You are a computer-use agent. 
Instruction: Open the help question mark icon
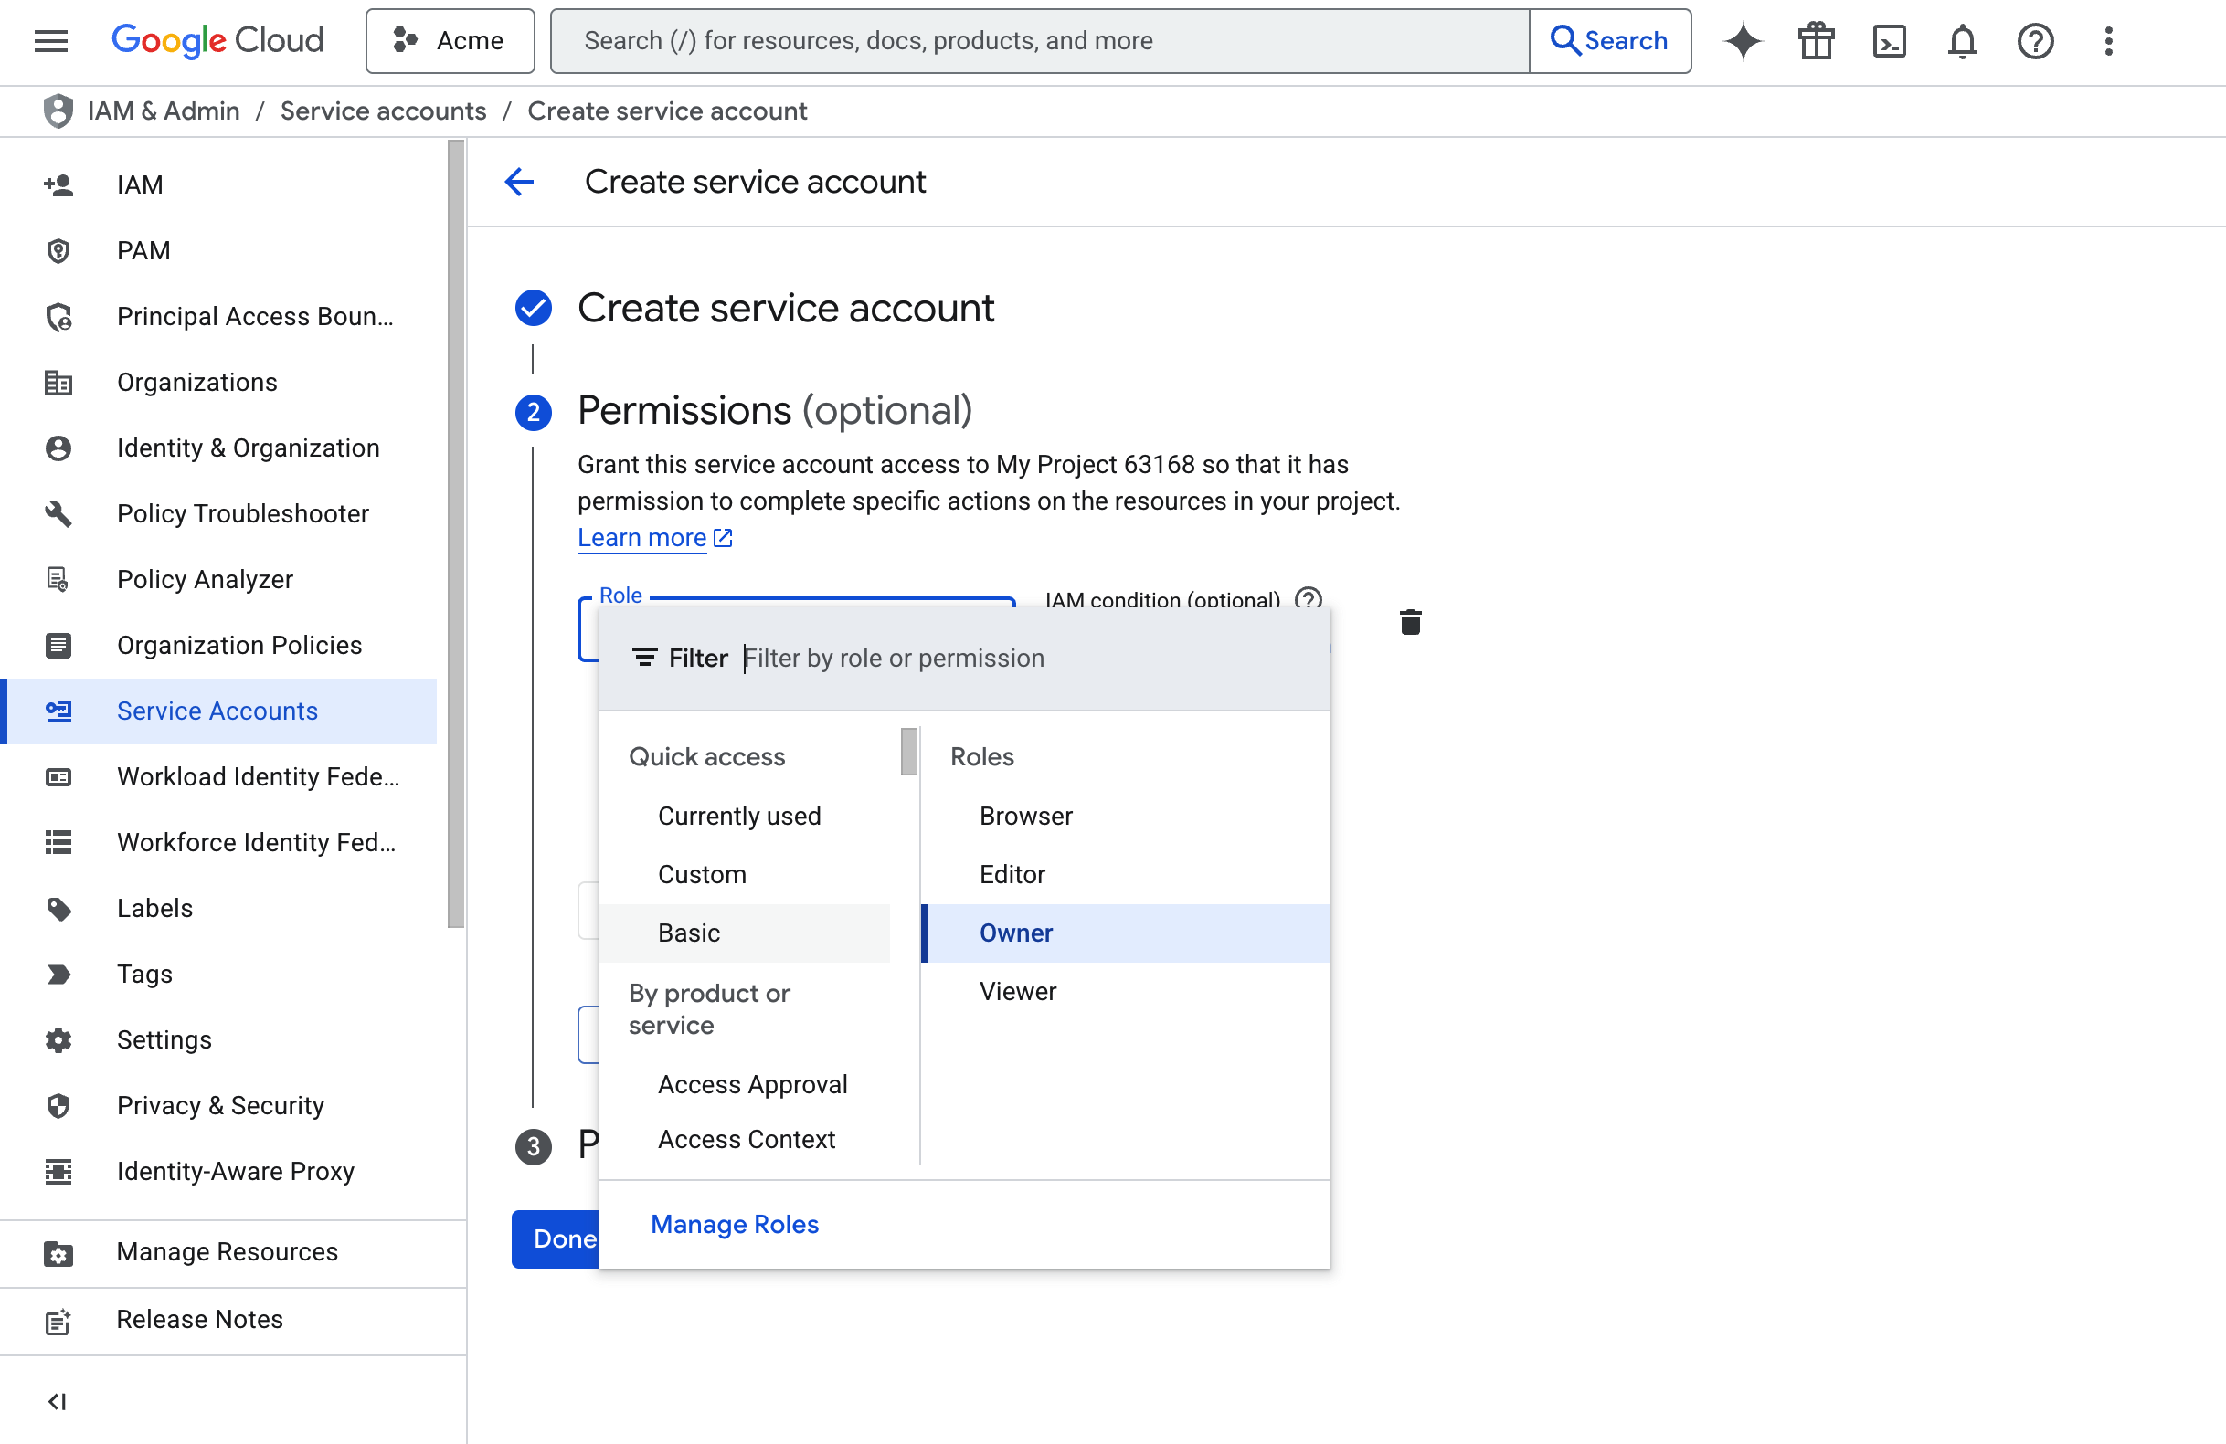point(2035,40)
